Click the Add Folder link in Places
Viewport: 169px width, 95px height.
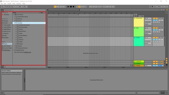(x=7, y=50)
